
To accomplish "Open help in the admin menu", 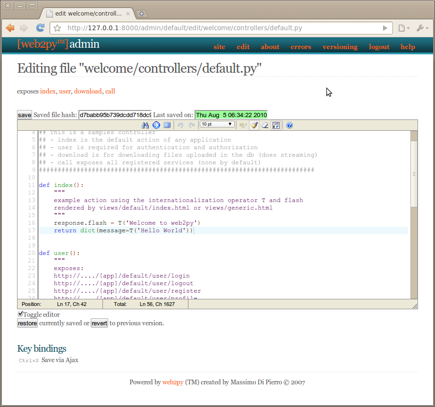I will click(x=408, y=47).
